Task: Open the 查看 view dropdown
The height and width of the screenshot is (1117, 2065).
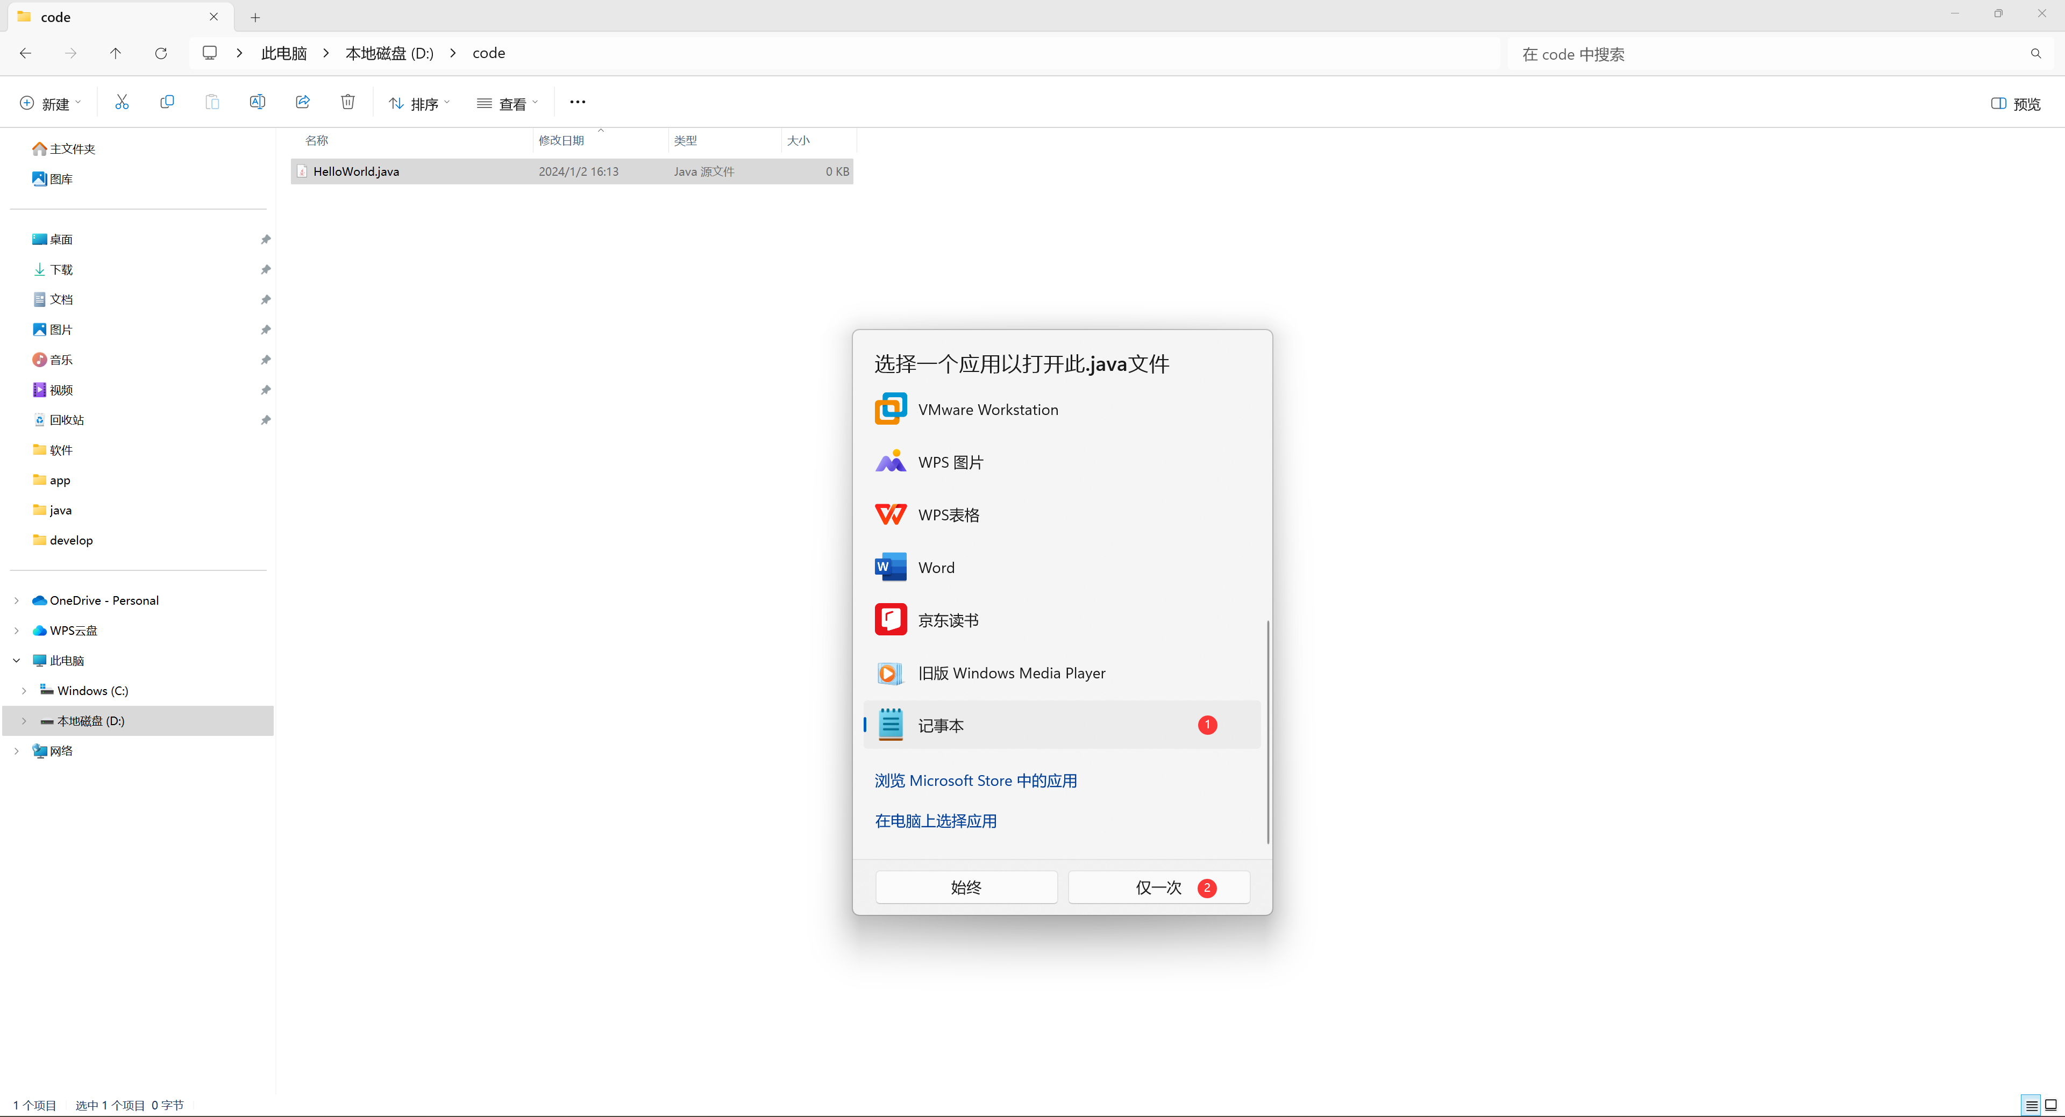Action: click(x=508, y=103)
